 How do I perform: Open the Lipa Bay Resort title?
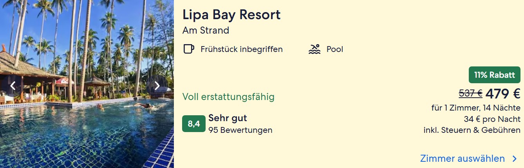coord(231,15)
